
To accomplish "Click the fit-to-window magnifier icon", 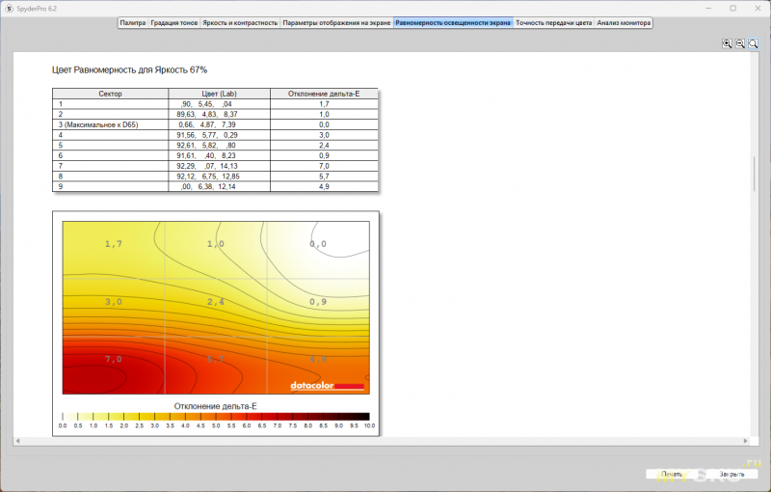I will [754, 43].
